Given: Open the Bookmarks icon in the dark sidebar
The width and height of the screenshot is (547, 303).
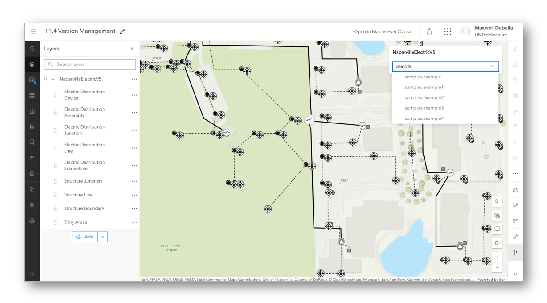Looking at the screenshot, I should 32,142.
